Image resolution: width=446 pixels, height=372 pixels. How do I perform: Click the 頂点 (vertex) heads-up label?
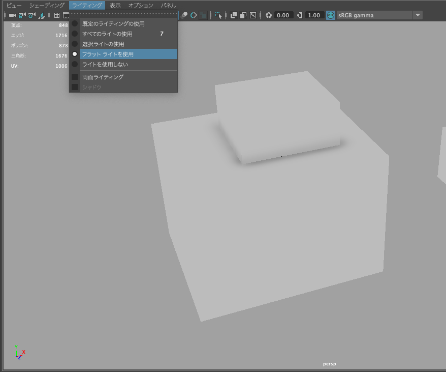click(x=16, y=25)
